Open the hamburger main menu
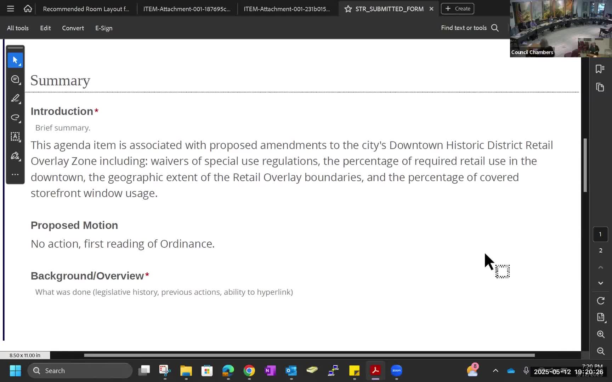The height and width of the screenshot is (382, 612). [11, 8]
